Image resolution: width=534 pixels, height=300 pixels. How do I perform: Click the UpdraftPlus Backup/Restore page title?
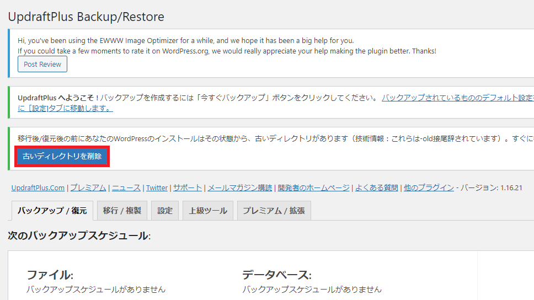(x=86, y=17)
